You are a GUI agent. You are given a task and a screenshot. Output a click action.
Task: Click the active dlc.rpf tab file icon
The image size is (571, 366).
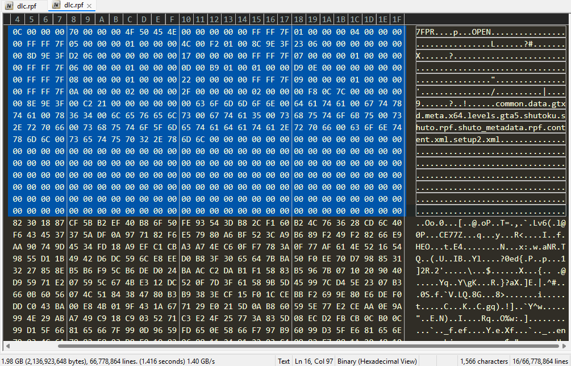[56, 5]
